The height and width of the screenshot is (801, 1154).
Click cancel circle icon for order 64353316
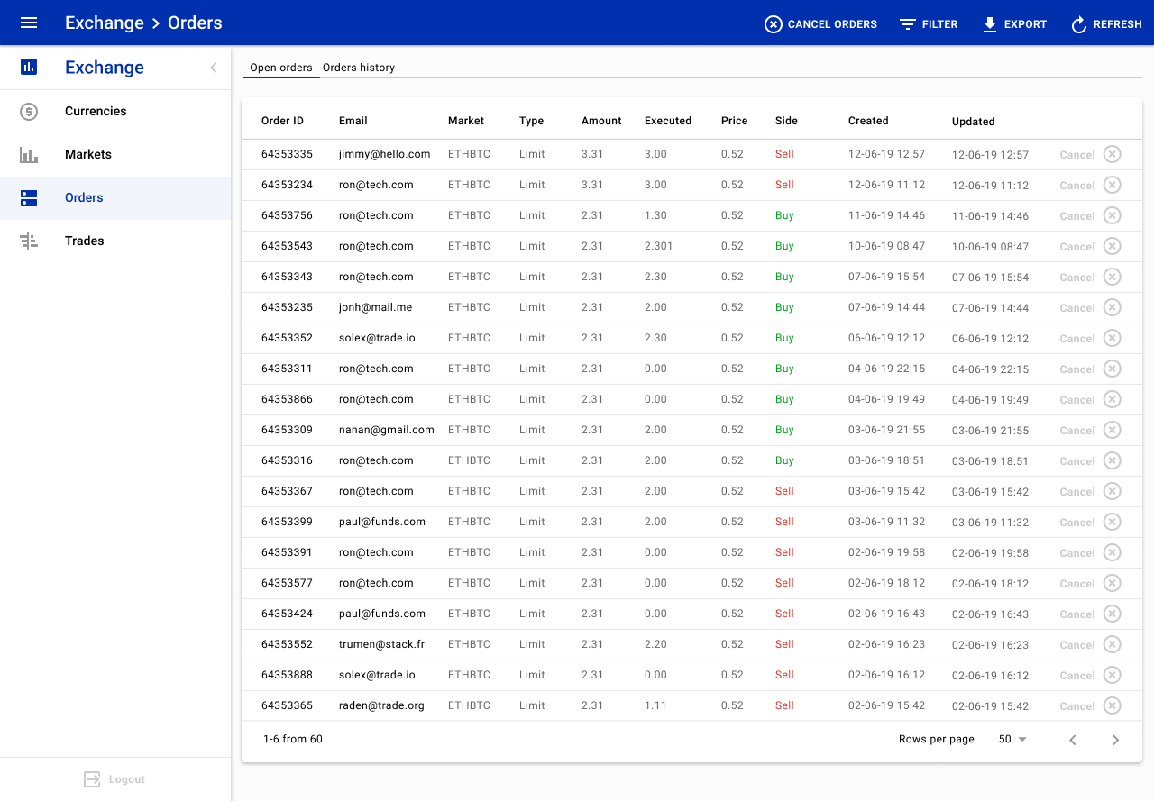pyautogui.click(x=1113, y=460)
